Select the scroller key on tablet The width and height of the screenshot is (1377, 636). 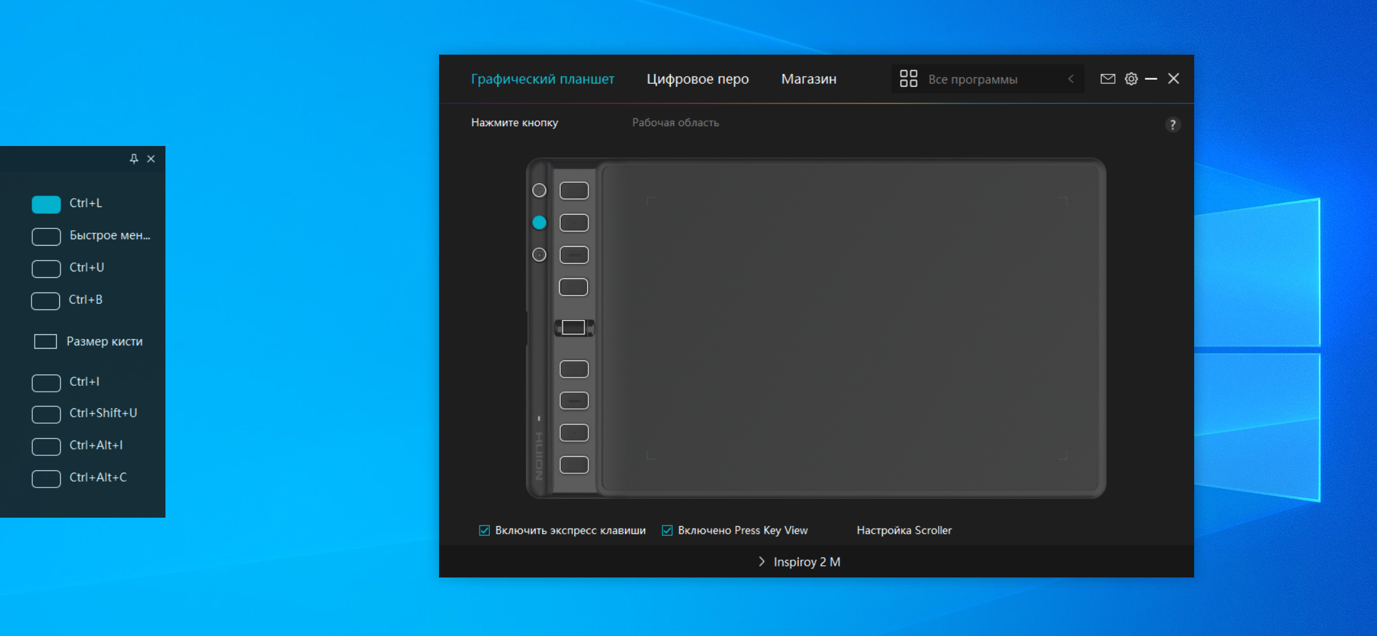point(574,328)
